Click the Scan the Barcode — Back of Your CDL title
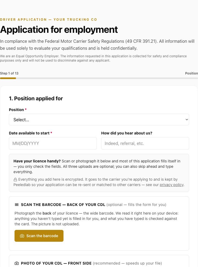 (x=63, y=205)
